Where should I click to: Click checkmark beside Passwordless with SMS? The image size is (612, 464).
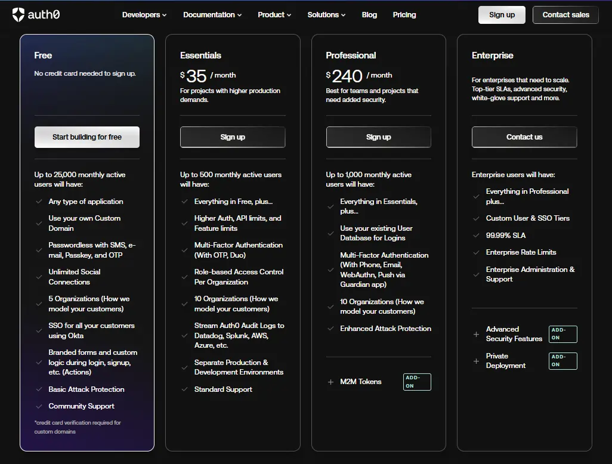39,250
